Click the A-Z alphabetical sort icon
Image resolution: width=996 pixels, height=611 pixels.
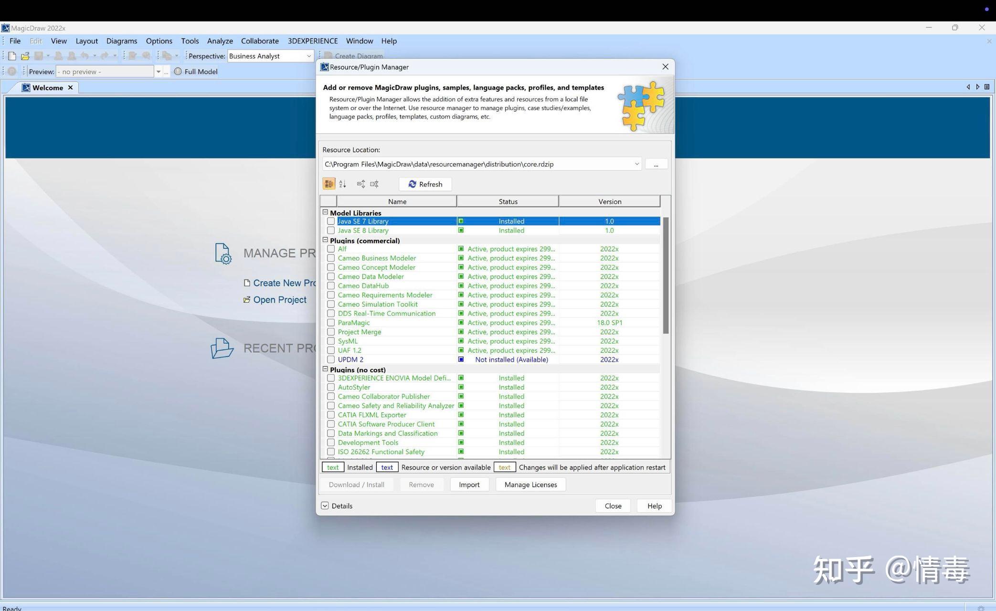342,184
